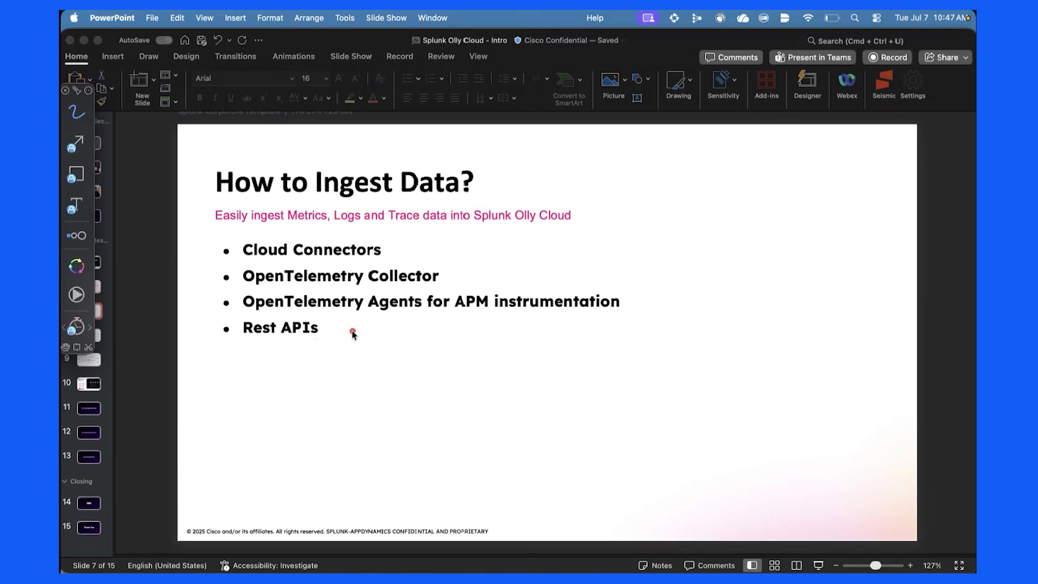Open the Transitions ribbon tab

coord(235,56)
